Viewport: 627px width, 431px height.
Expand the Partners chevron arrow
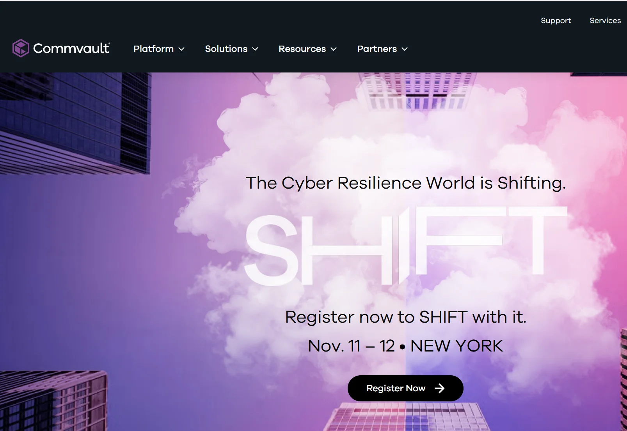pos(405,49)
